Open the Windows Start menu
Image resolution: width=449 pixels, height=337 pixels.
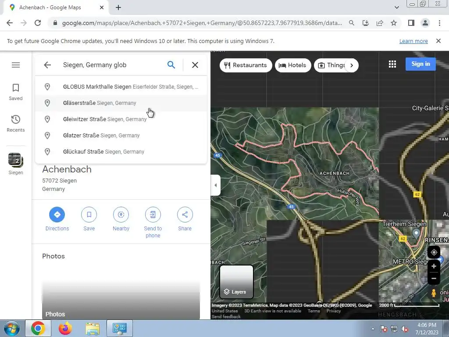click(x=12, y=328)
